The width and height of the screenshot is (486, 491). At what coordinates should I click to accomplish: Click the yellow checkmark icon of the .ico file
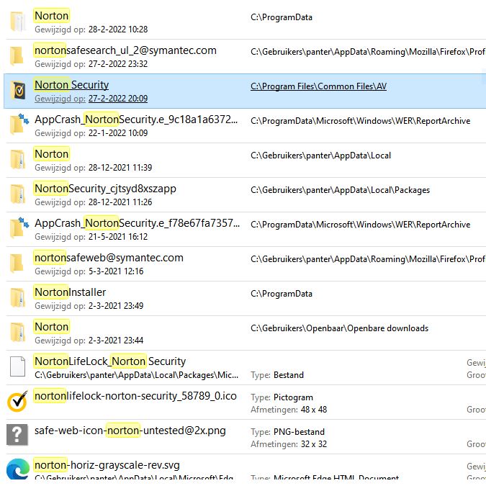coord(17,401)
